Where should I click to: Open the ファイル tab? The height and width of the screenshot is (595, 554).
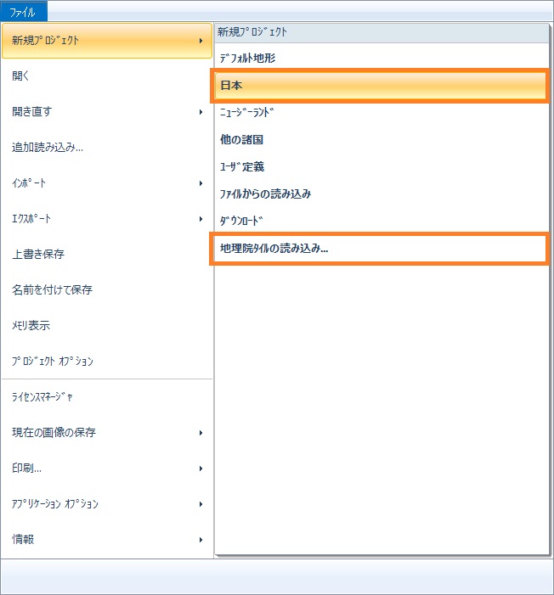[x=24, y=11]
